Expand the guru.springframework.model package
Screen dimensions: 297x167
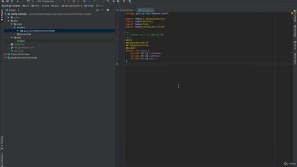[x=18, y=31]
